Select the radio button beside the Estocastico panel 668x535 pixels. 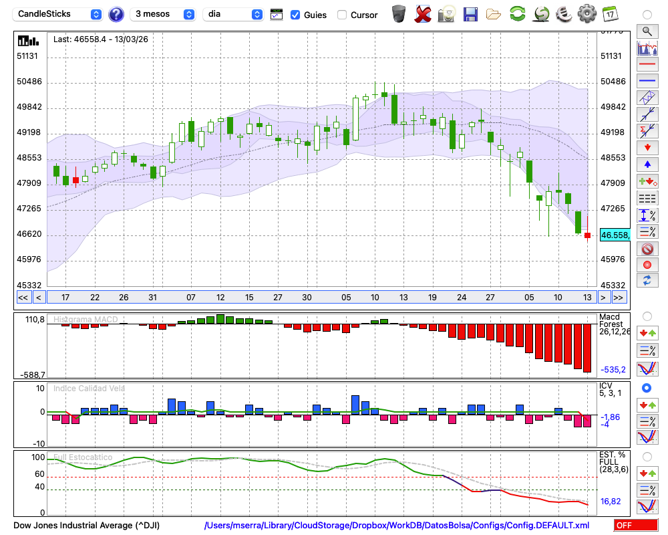647,457
